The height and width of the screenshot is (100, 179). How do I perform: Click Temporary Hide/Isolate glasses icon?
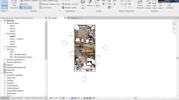click(78, 98)
